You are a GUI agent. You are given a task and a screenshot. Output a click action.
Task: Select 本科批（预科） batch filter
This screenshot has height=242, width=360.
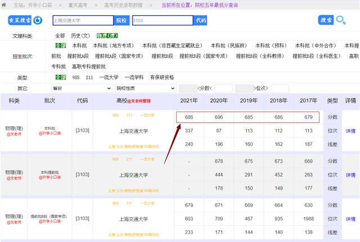(x=271, y=46)
